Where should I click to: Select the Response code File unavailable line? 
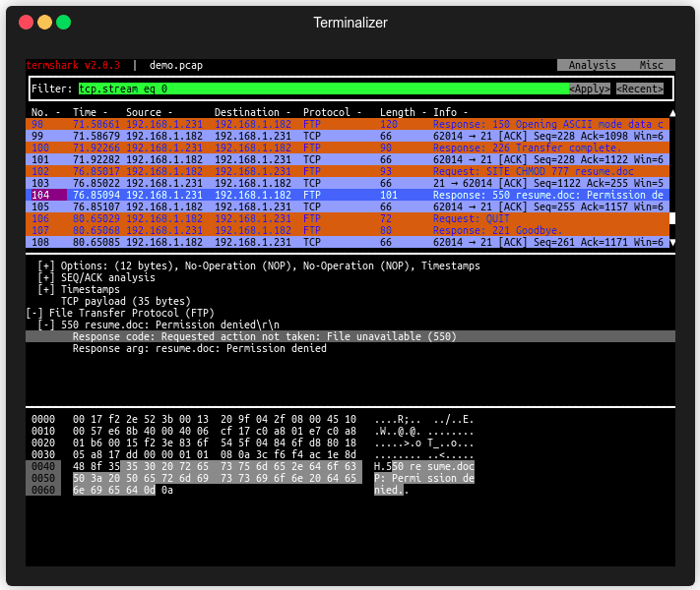coord(350,336)
